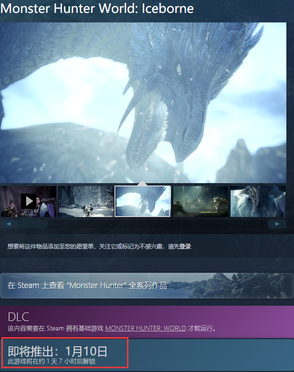The height and width of the screenshot is (372, 294).
Task: Click the right arrow of thumbnail strip
Action: 277,224
